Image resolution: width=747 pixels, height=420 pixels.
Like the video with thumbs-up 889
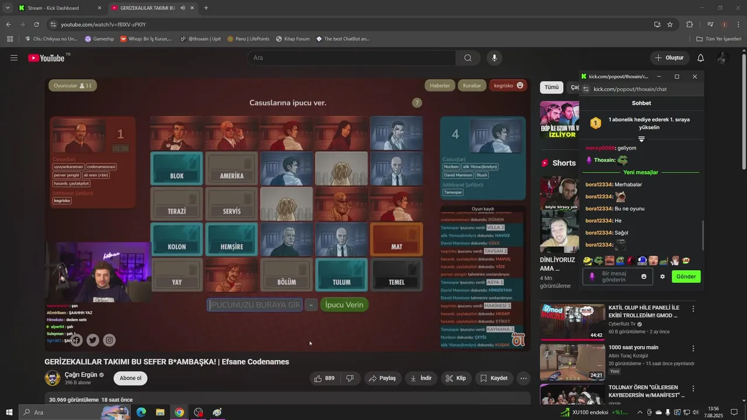click(324, 378)
